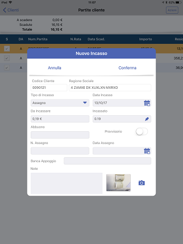Screen dimensions: 183x244
Task: Toggle the Provvisorio switch
Action: [x=142, y=131]
